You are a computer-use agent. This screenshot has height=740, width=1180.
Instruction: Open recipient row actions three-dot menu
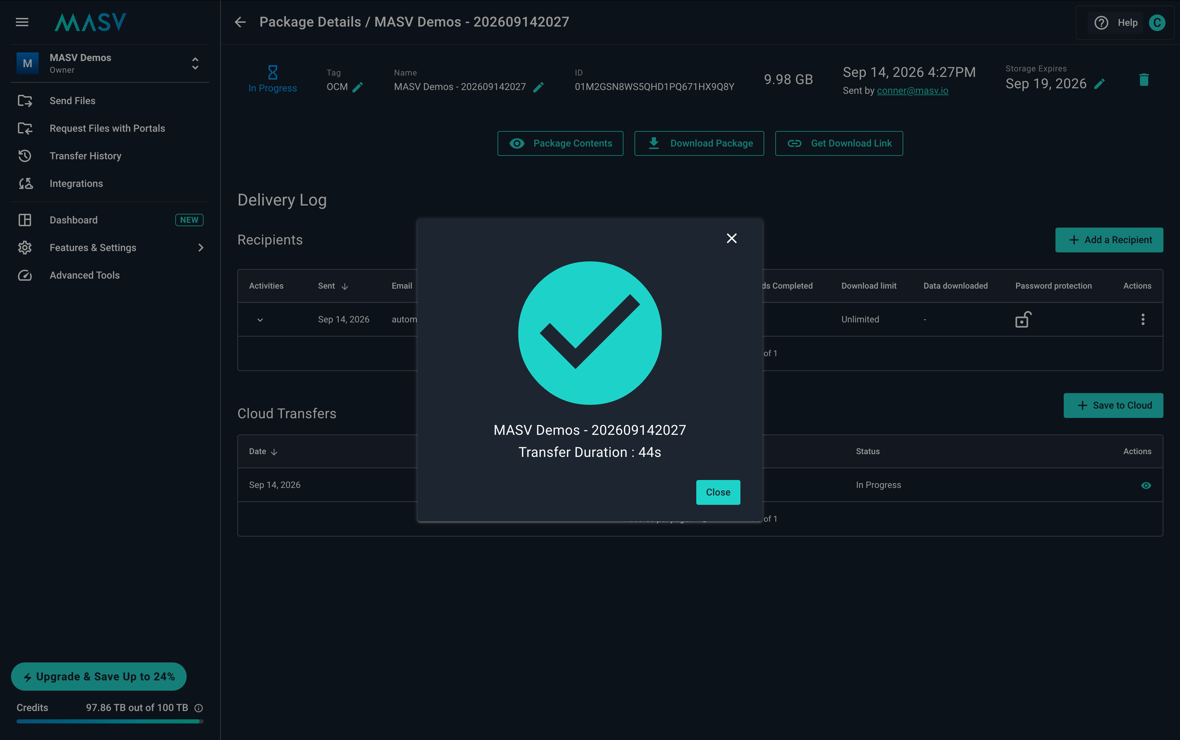(1143, 320)
